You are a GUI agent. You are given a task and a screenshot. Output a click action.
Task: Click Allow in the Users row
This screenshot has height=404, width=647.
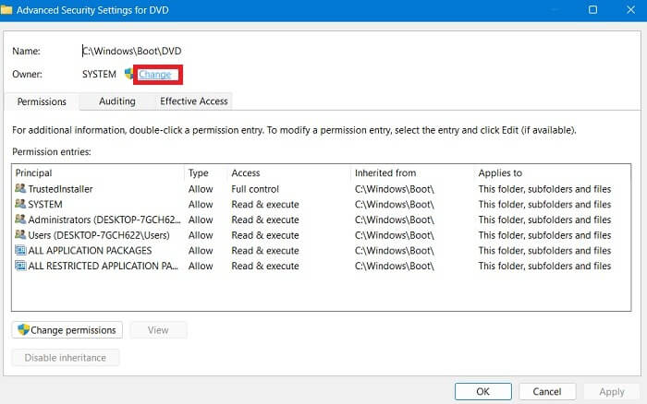tap(201, 235)
